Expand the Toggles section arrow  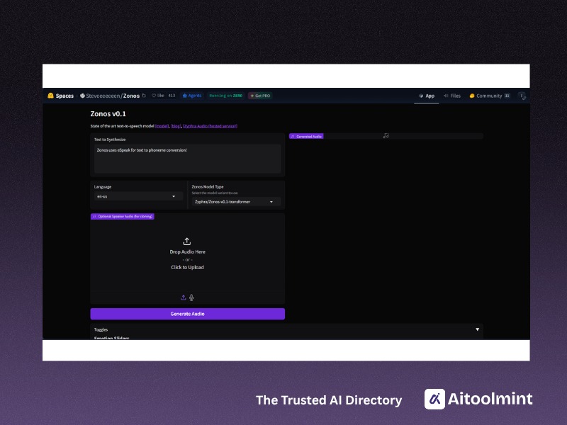pyautogui.click(x=477, y=329)
